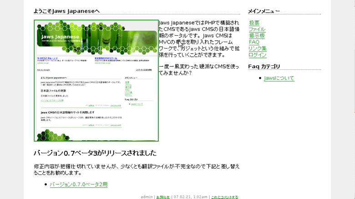Screen dimensions: 355x199
Task: Click the 07.02.21, 1:02am timestamp
Action: 190,197
